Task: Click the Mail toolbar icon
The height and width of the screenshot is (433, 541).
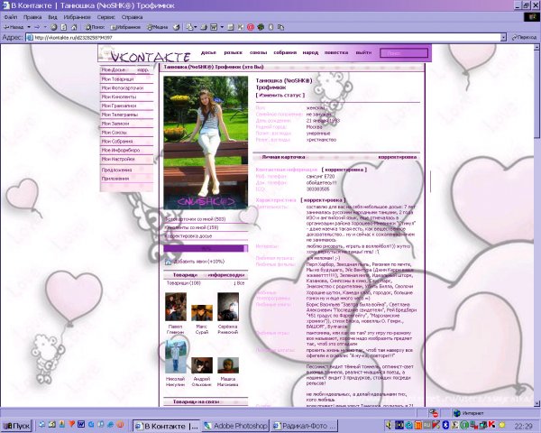Action: [x=189, y=27]
